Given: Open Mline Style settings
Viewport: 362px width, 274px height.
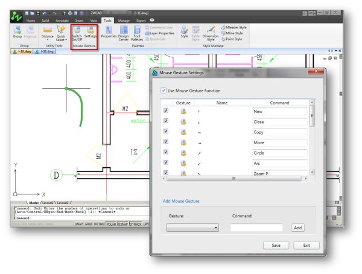Looking at the screenshot, I should coord(232,33).
